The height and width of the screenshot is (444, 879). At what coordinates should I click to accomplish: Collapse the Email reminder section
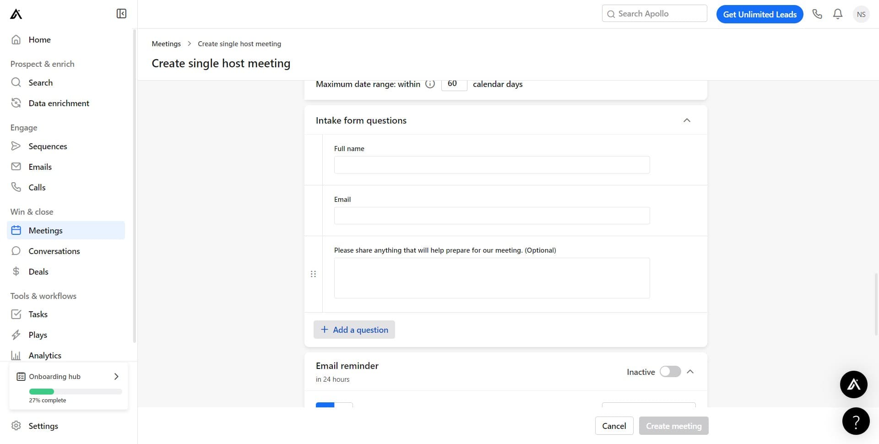pyautogui.click(x=690, y=372)
